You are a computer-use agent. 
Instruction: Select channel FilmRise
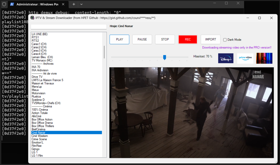[67, 146]
